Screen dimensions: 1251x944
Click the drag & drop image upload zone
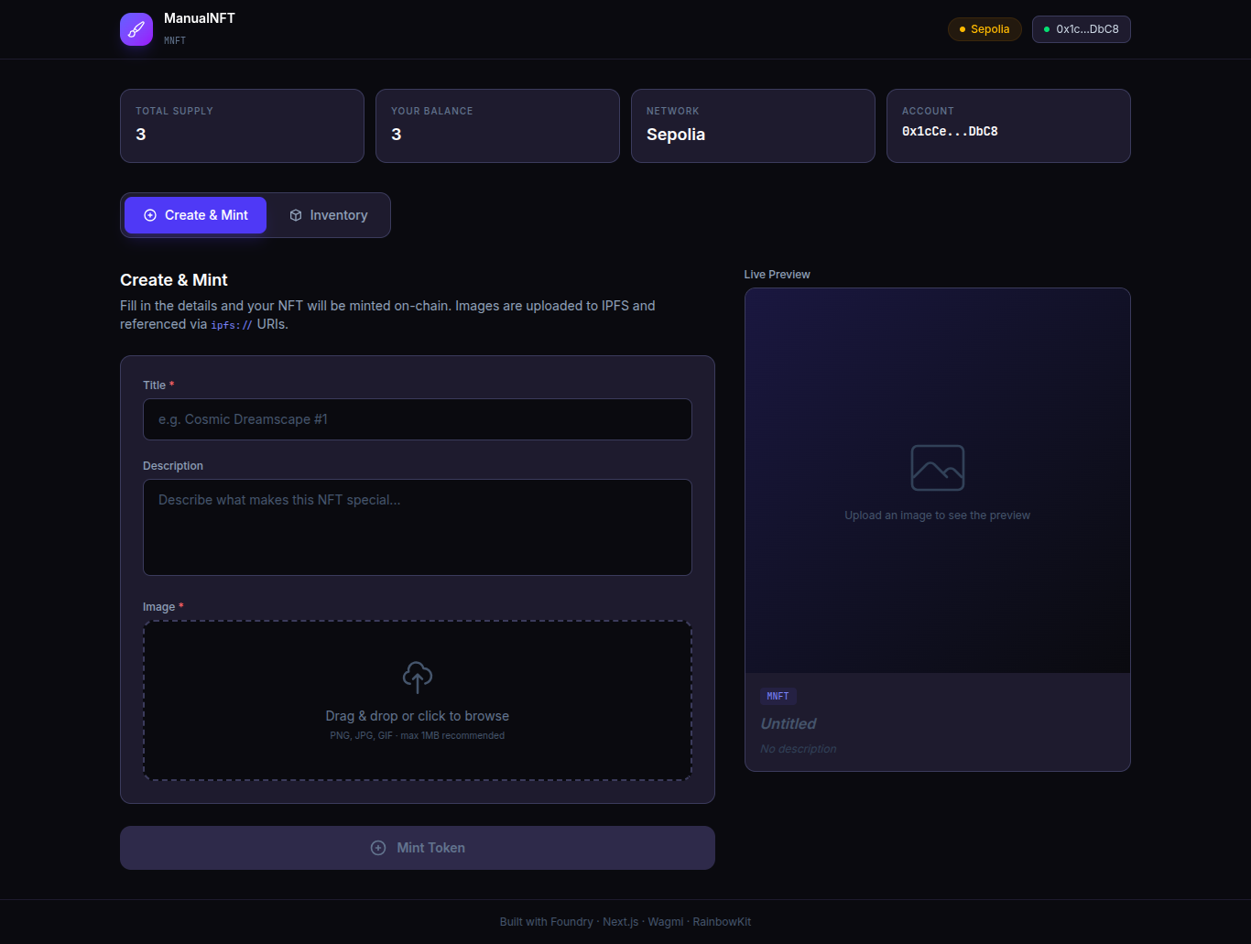pyautogui.click(x=418, y=700)
